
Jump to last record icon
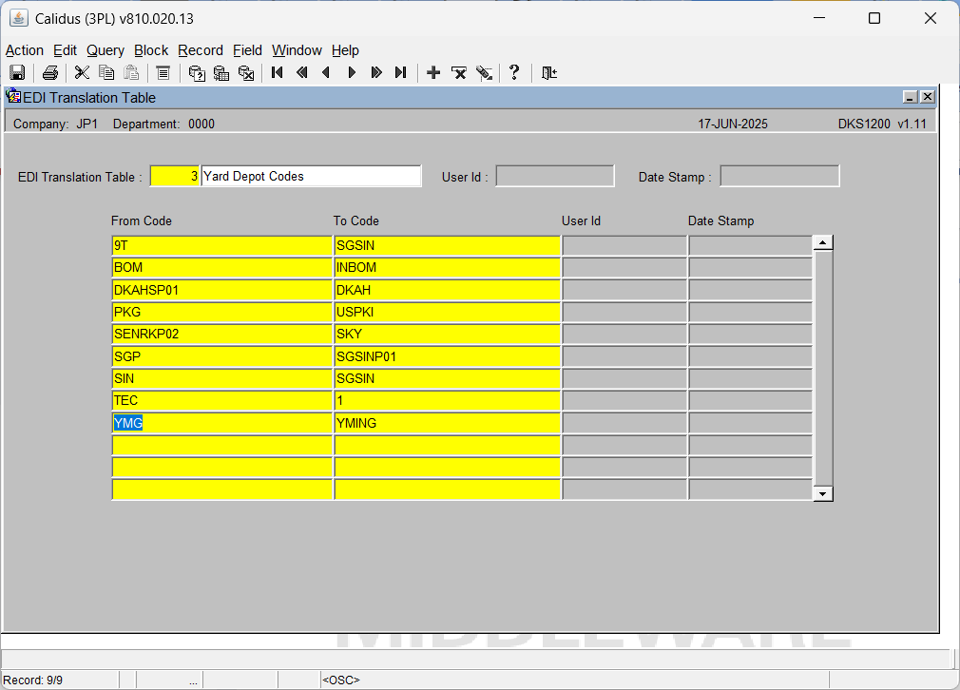(400, 73)
